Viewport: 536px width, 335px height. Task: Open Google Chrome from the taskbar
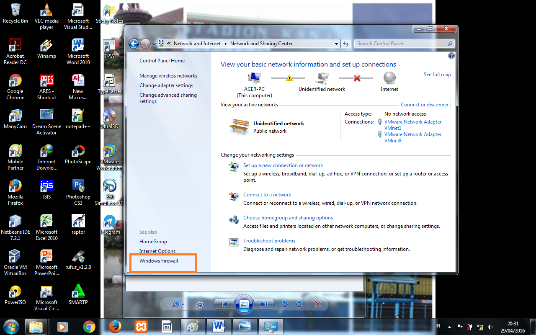click(x=89, y=326)
